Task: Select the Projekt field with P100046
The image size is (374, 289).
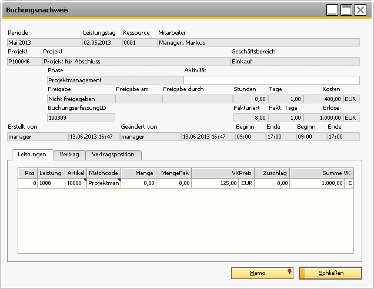Action: pos(24,62)
